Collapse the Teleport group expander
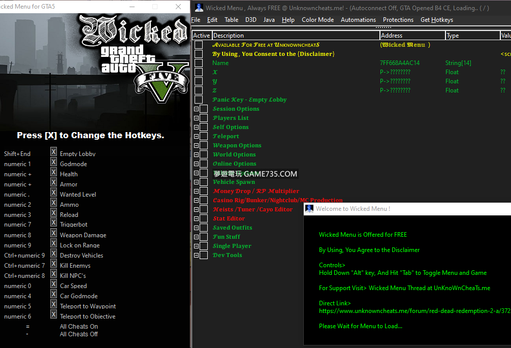 pyautogui.click(x=196, y=136)
